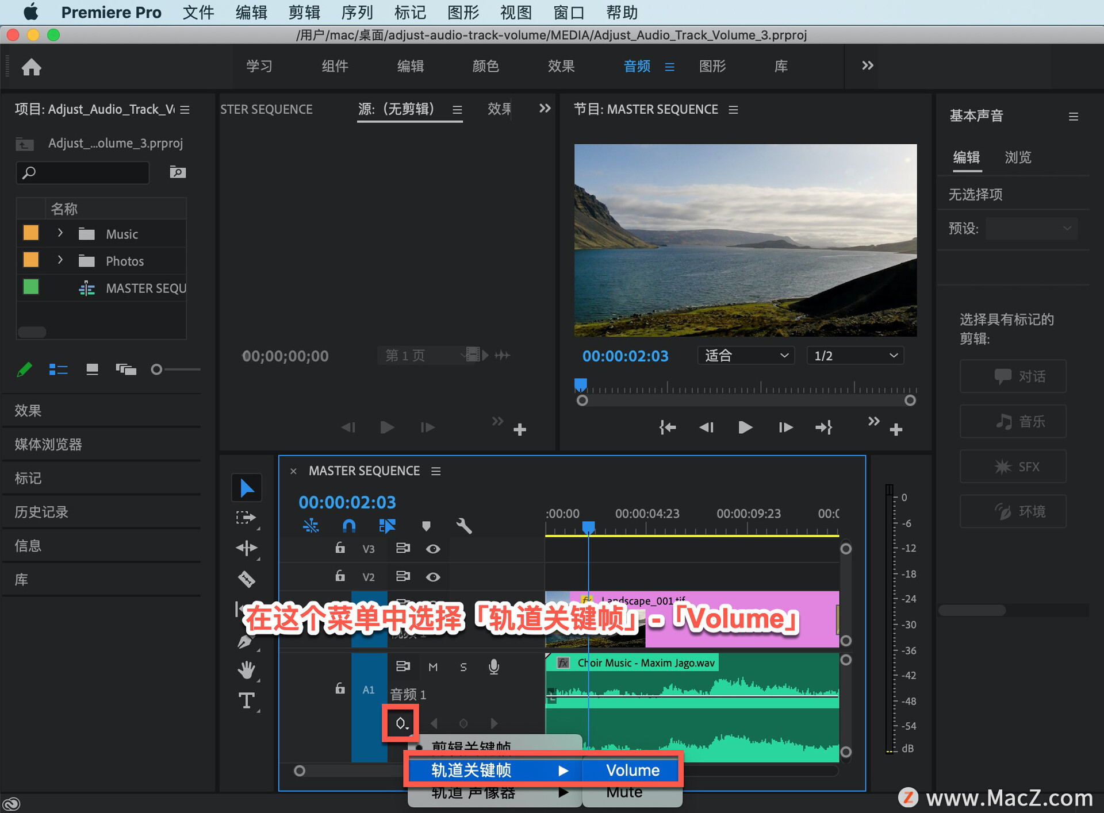This screenshot has width=1104, height=813.
Task: Expand the Music folder in the project panel
Action: click(x=60, y=233)
